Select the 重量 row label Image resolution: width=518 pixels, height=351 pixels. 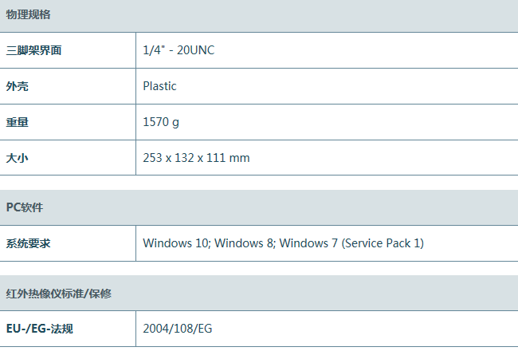point(18,122)
